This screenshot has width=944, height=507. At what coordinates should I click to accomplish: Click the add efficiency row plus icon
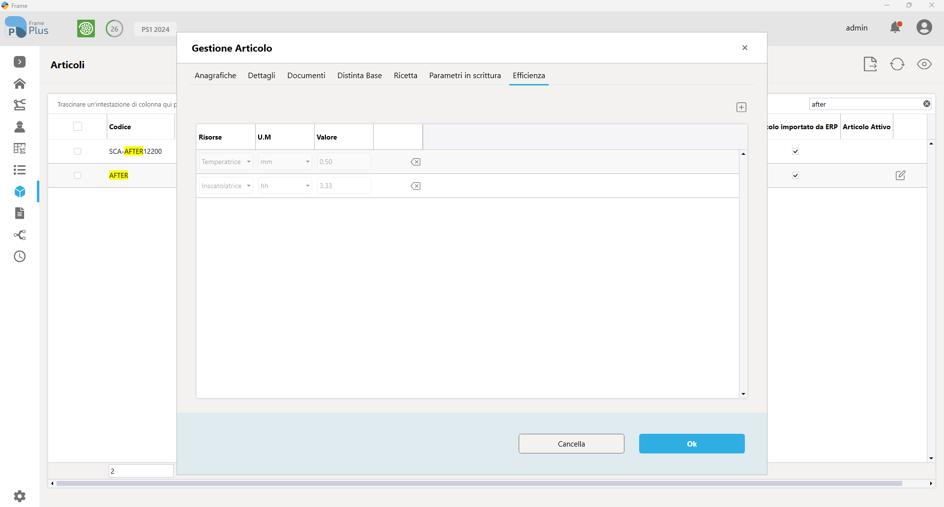coord(741,107)
